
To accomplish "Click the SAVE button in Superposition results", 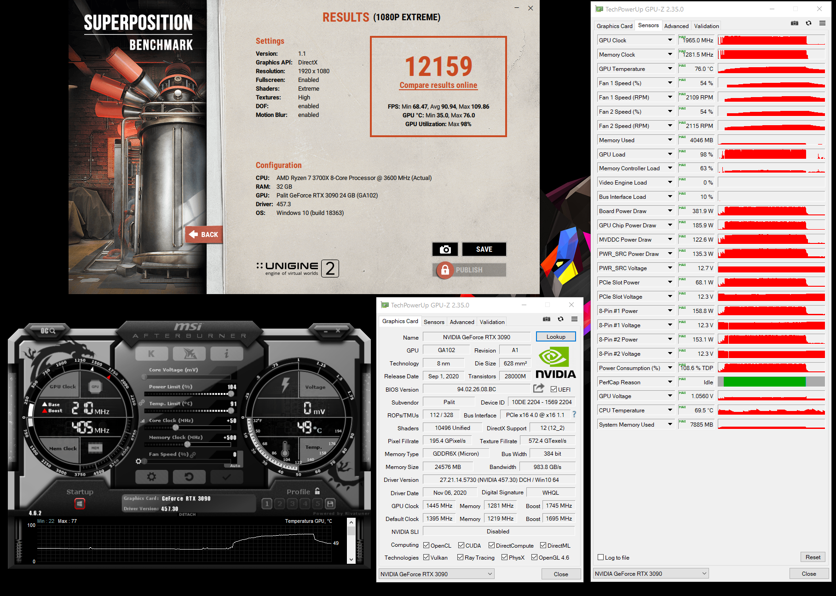I will (x=484, y=249).
